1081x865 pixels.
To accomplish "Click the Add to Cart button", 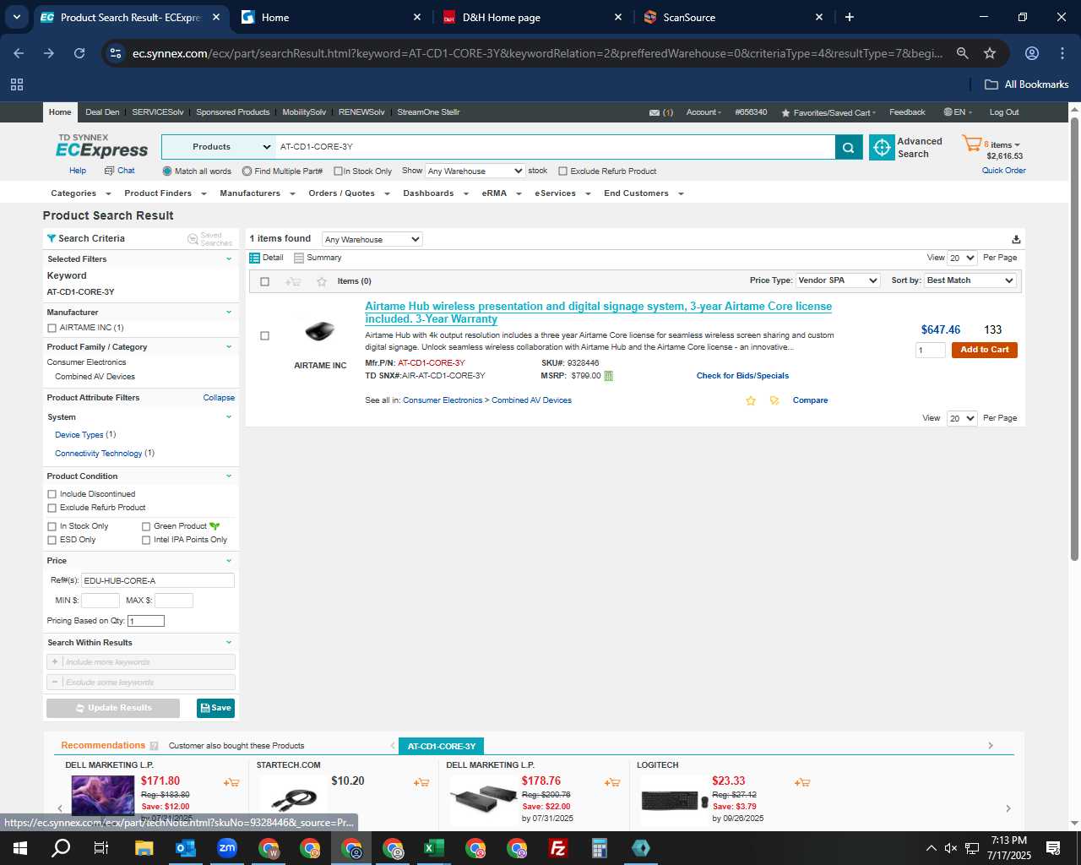I will (x=984, y=350).
